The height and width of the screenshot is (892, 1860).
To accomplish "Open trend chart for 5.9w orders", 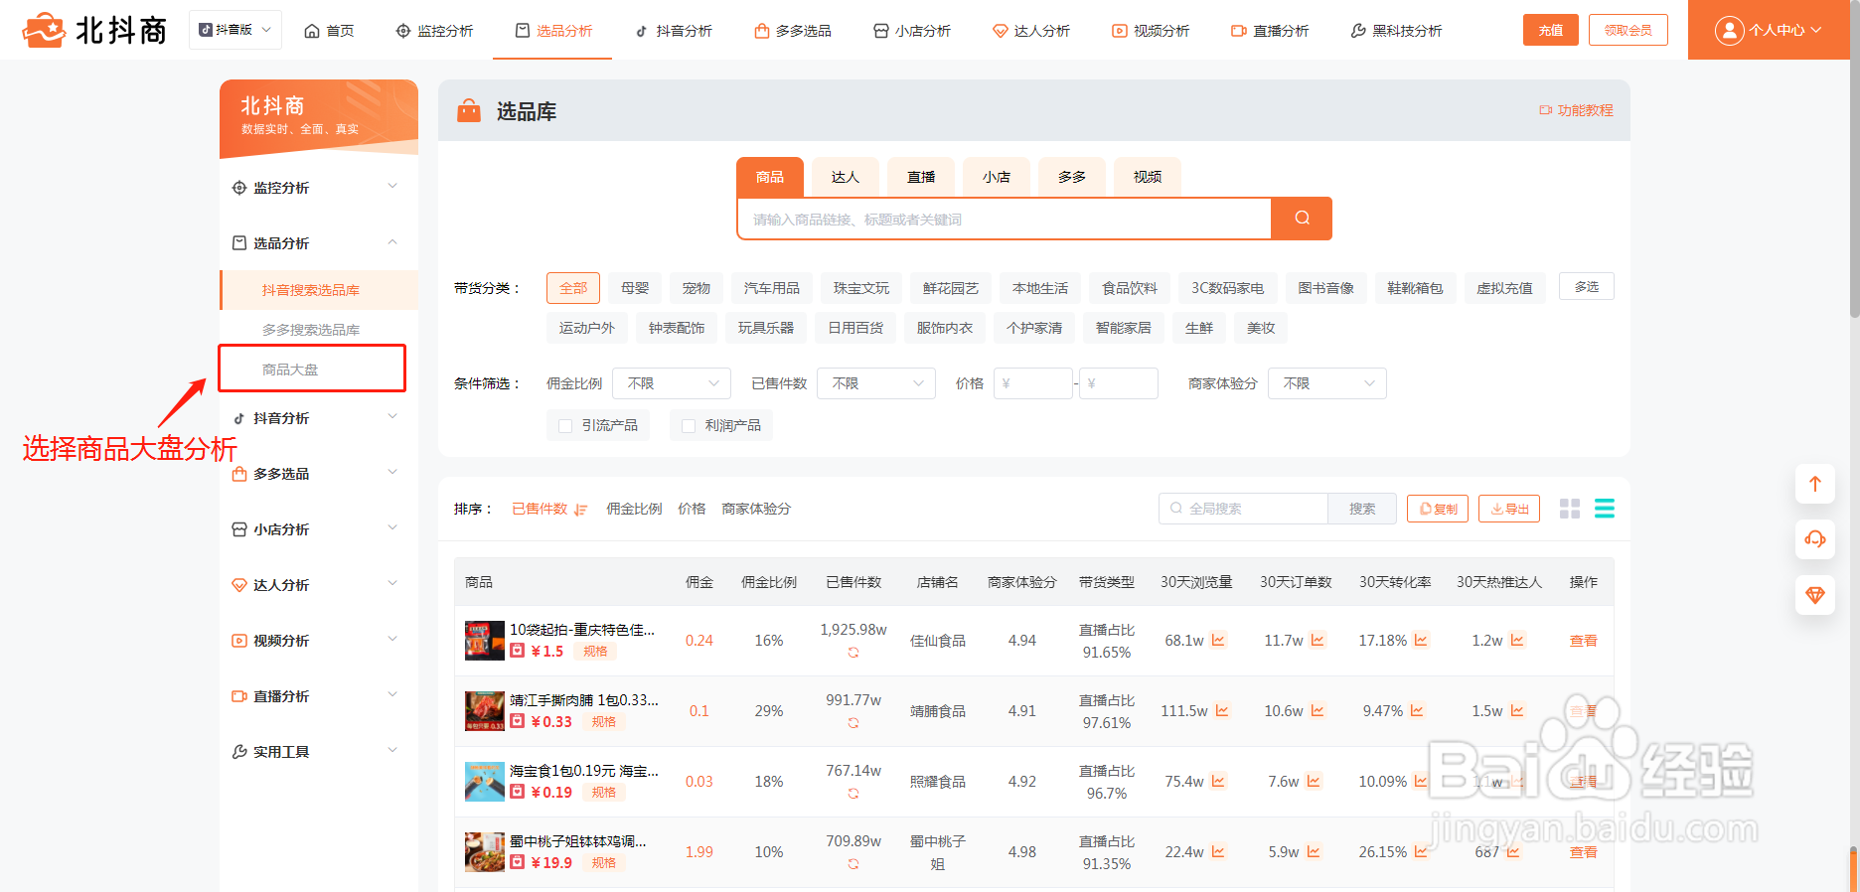I will coord(1314,851).
